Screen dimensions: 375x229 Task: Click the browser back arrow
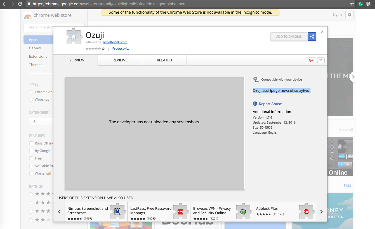click(4, 4)
